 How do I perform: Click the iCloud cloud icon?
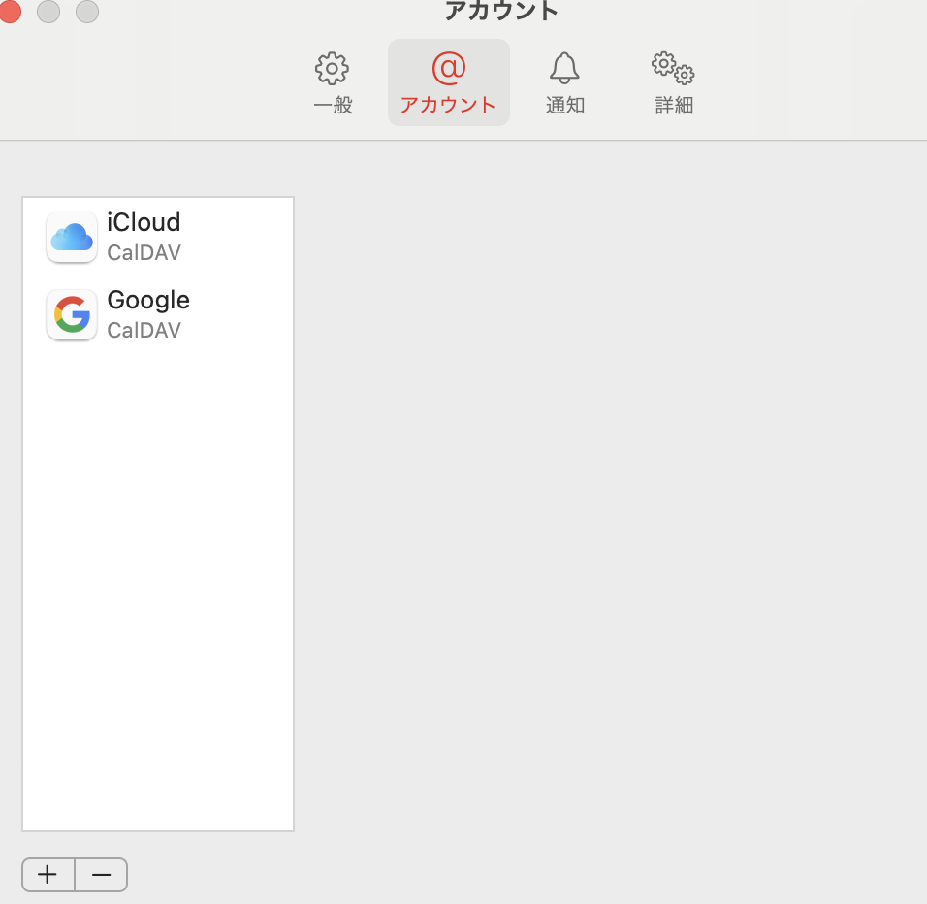tap(72, 237)
